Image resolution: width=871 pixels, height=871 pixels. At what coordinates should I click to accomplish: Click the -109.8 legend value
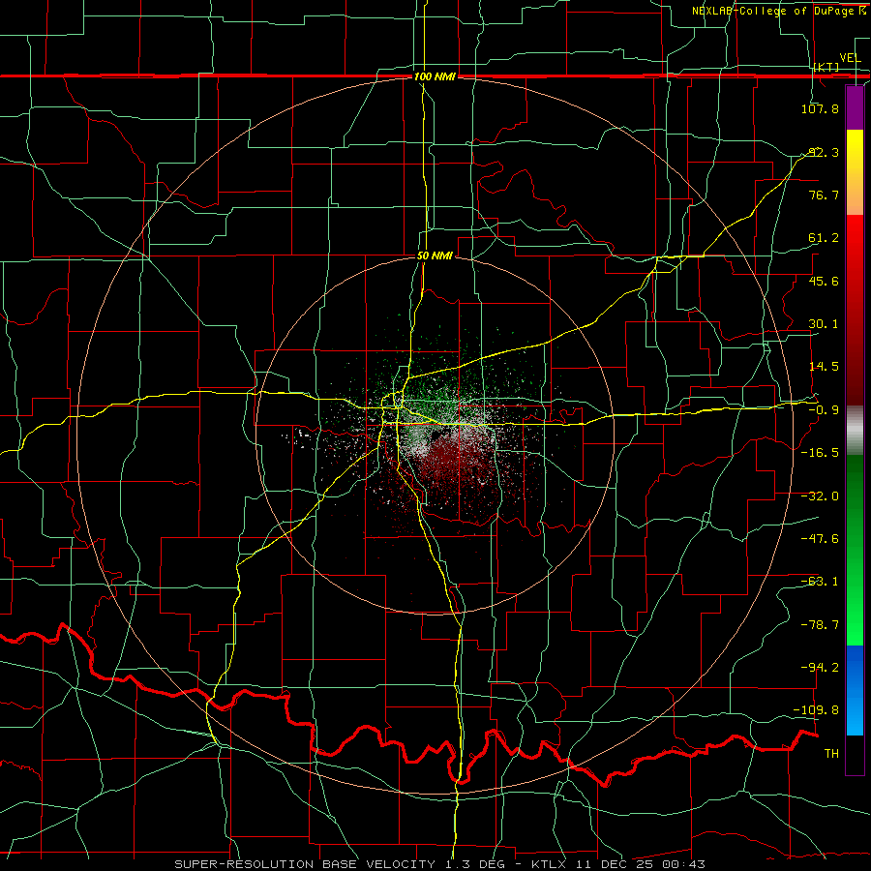[x=817, y=710]
